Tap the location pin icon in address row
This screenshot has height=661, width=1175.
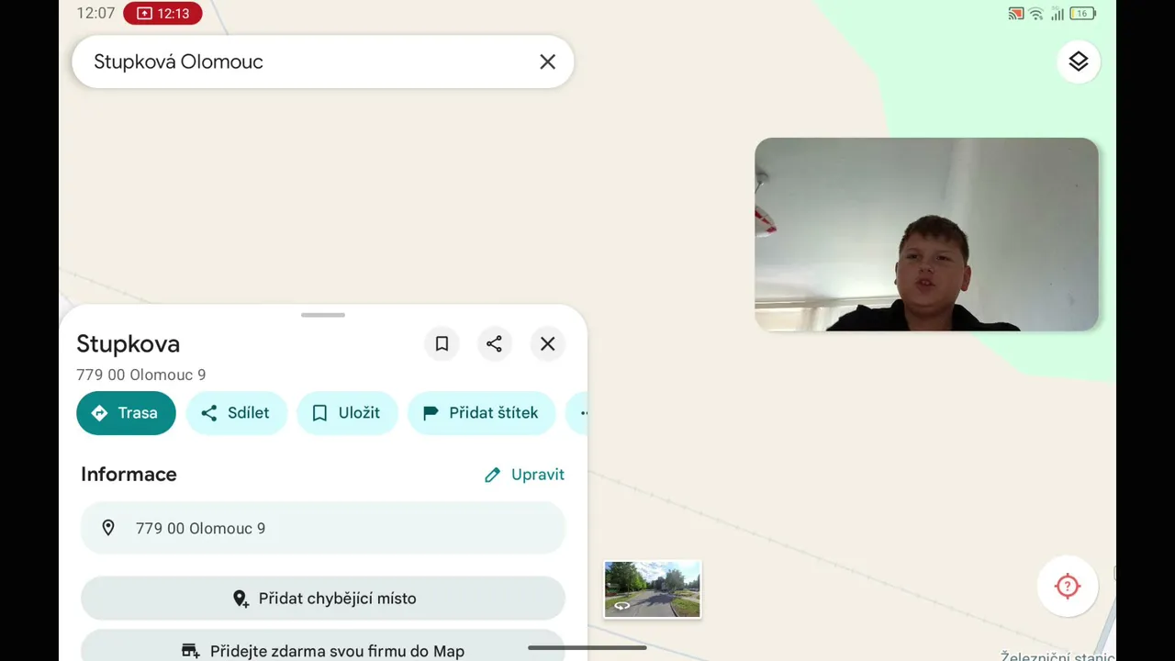coord(108,528)
